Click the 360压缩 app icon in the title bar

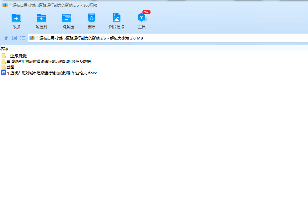5,5
